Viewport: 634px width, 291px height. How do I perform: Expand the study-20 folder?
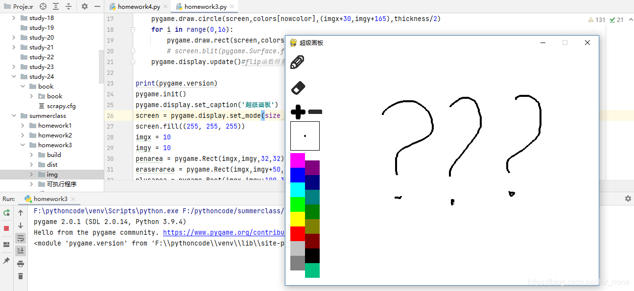14,38
